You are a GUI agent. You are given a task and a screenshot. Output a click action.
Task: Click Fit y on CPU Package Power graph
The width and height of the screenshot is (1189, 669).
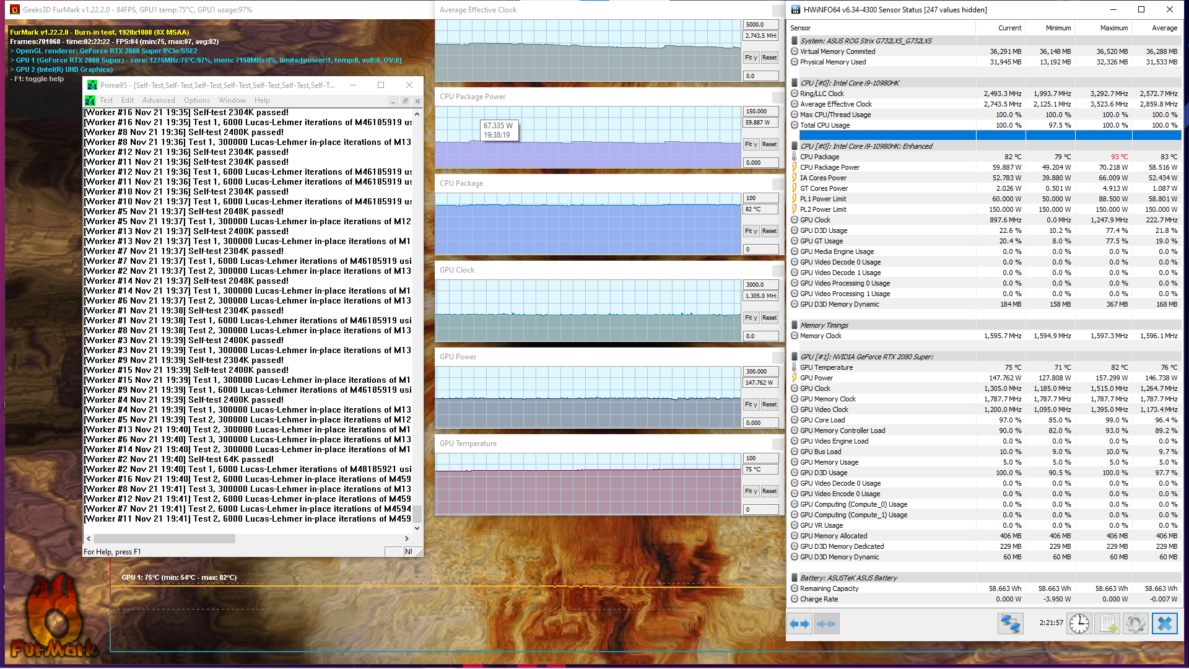(x=751, y=144)
